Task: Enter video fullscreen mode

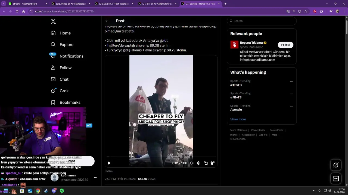Action: [x=213, y=163]
